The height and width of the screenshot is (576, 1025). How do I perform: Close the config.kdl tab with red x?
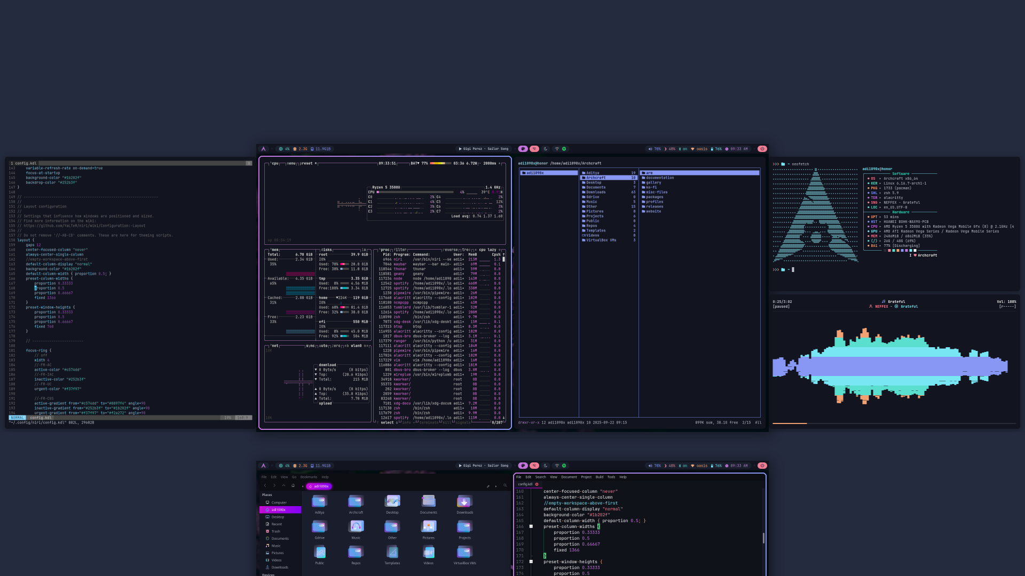tap(537, 484)
